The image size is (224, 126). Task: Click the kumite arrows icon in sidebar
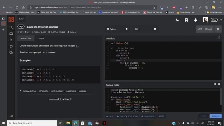[x=11, y=47]
